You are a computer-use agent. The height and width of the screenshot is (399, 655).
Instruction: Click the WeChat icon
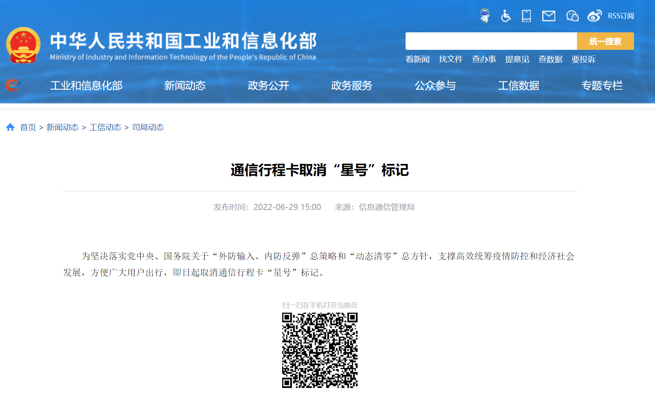pos(572,16)
